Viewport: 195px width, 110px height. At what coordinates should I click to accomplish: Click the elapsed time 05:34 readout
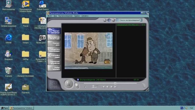click(x=136, y=80)
